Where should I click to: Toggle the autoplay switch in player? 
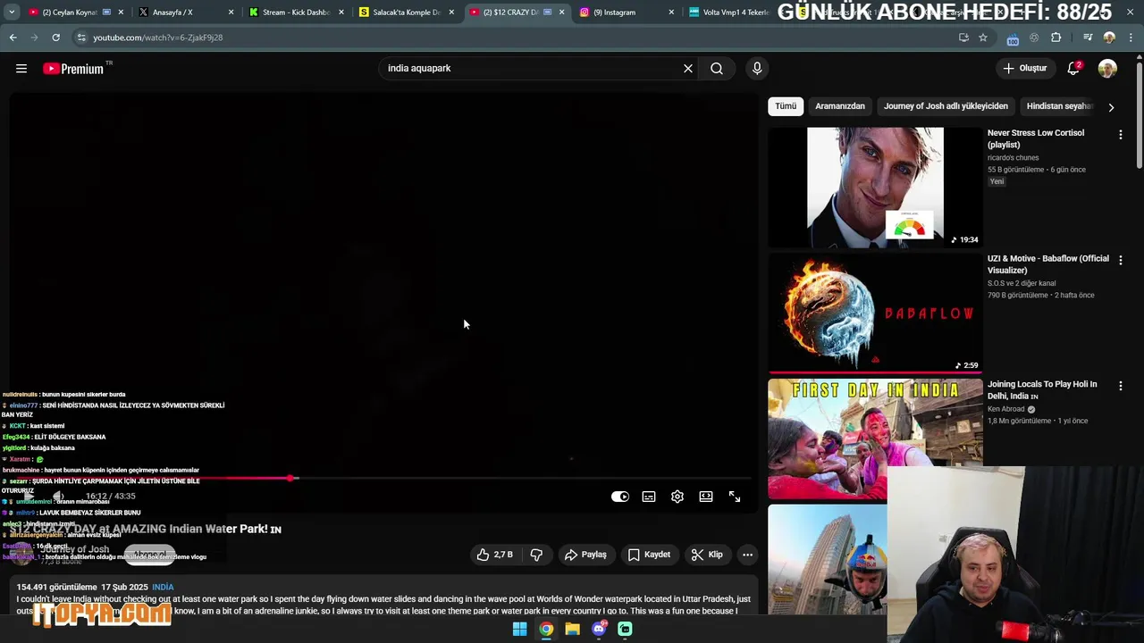click(x=620, y=497)
